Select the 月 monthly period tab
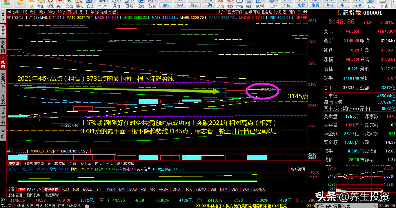 [x=81, y=12]
